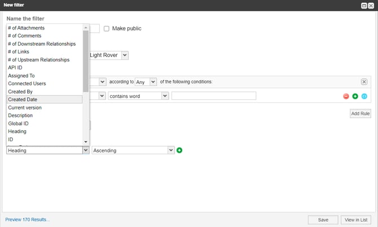Pick '# of Comments' from the list
The width and height of the screenshot is (378, 227).
point(44,36)
